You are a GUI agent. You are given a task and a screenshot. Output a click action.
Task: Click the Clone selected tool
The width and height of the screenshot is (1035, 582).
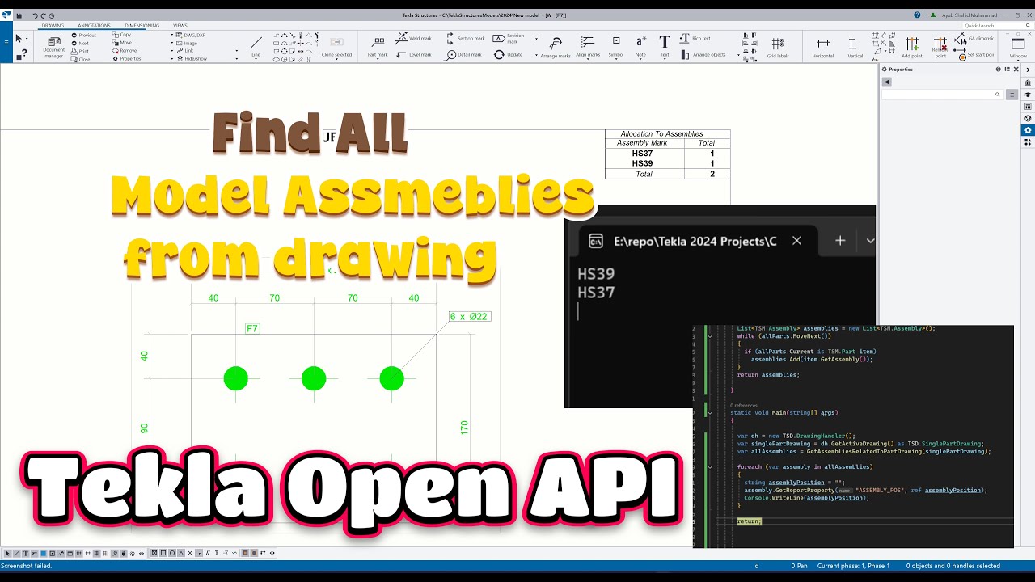336,47
